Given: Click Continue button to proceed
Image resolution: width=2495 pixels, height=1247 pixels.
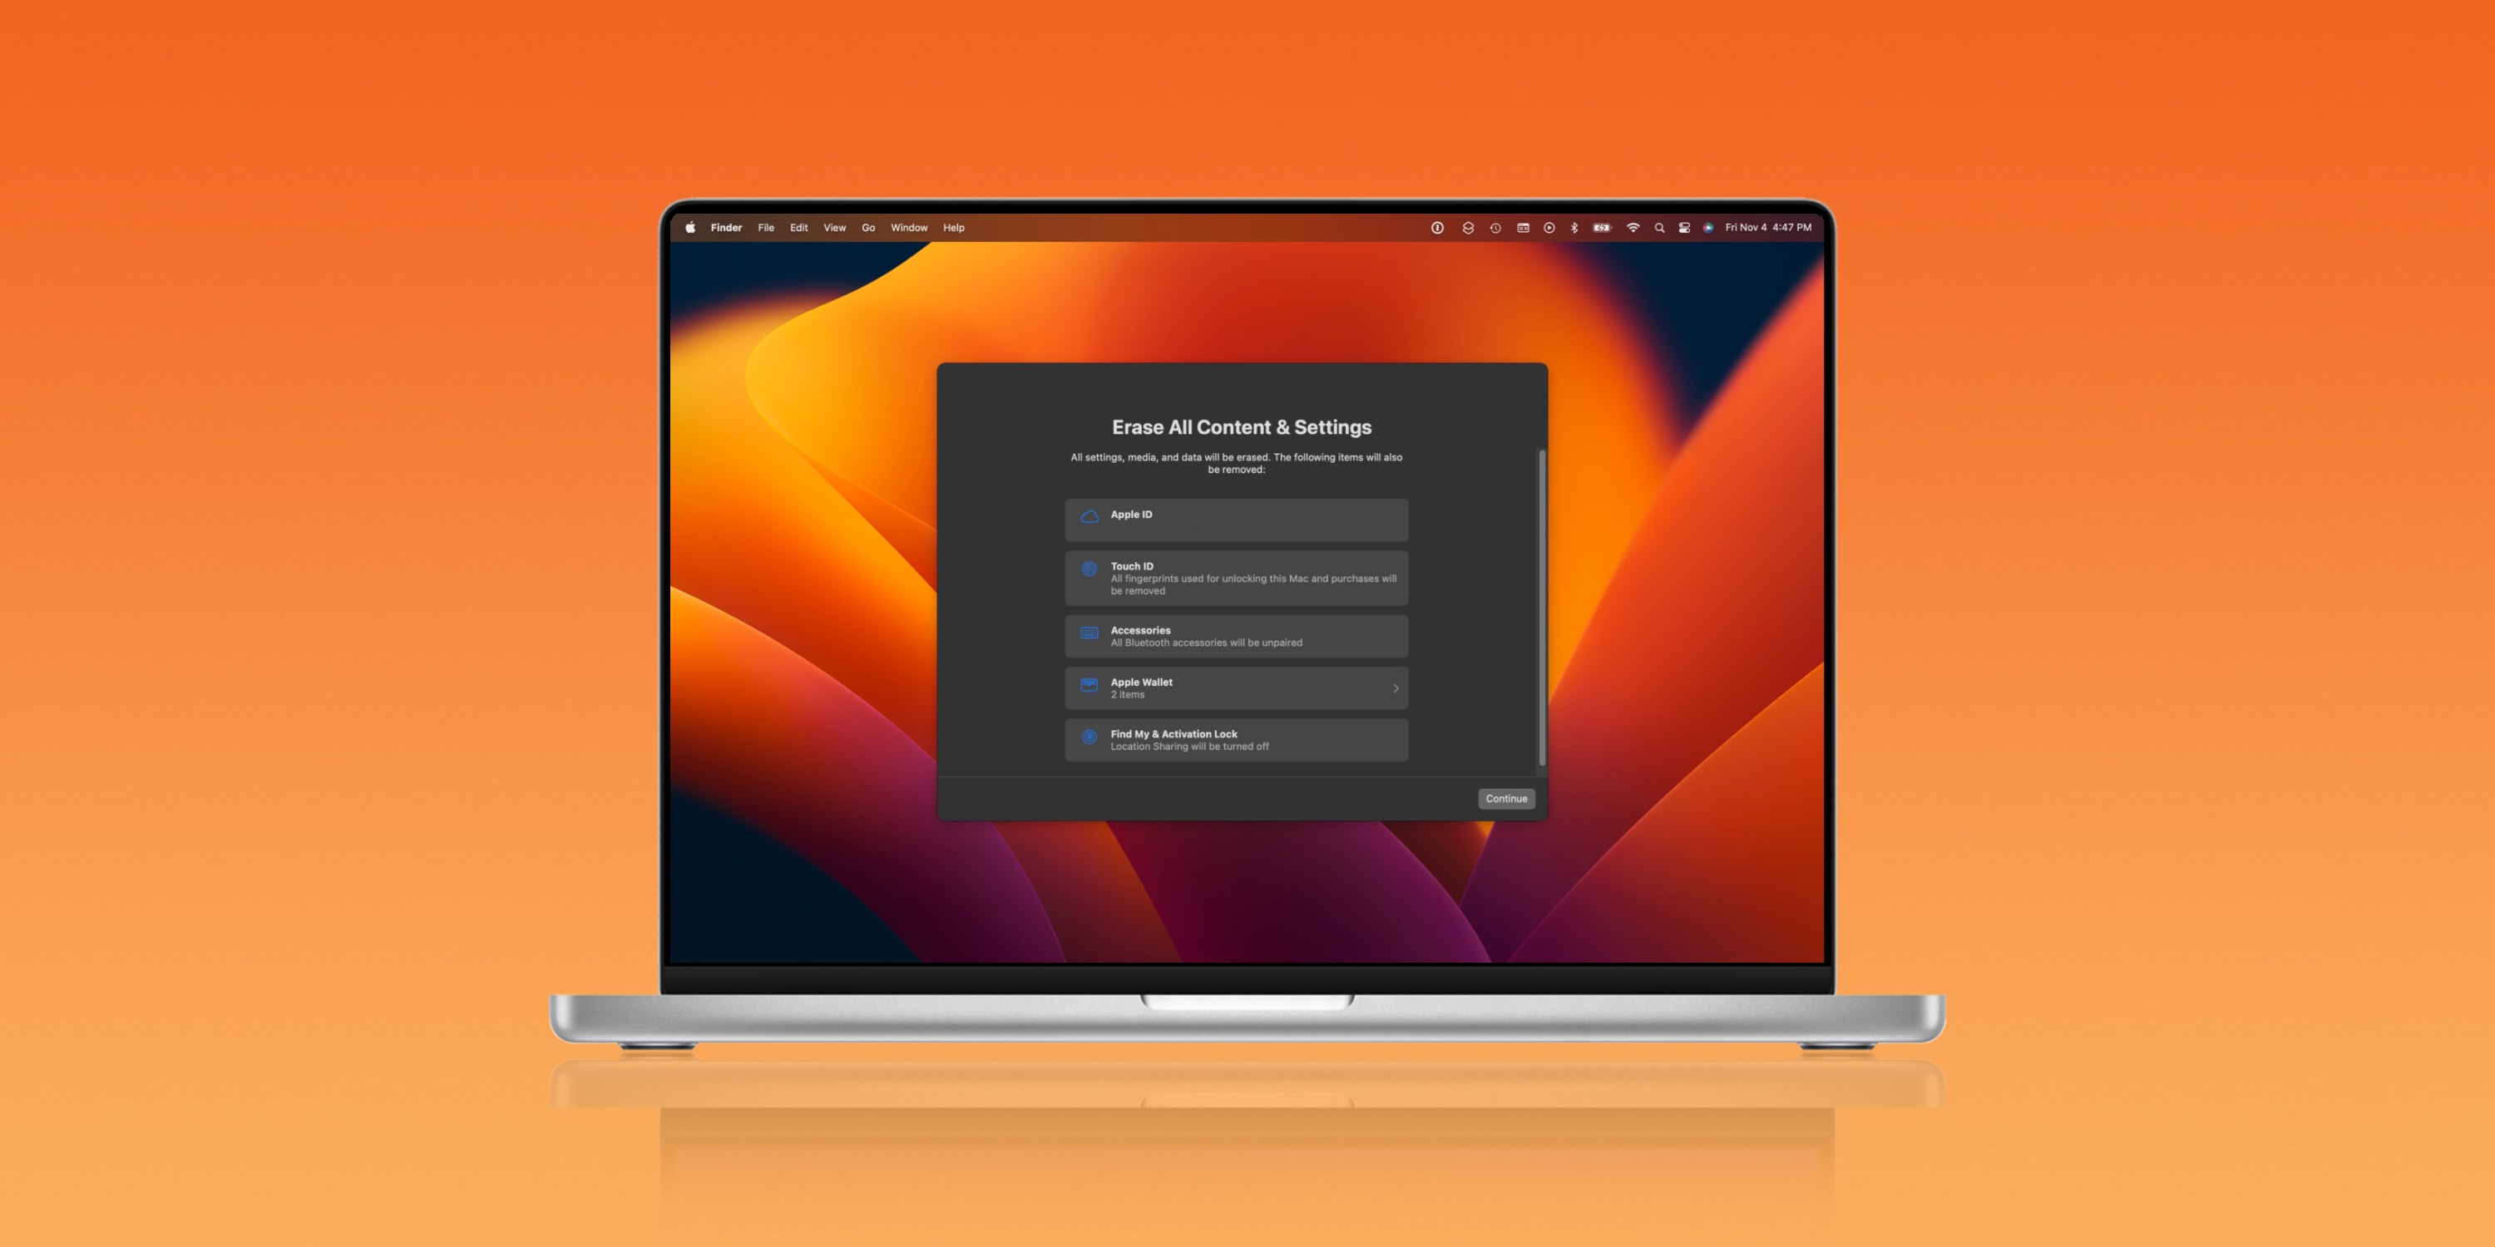Looking at the screenshot, I should (1507, 797).
